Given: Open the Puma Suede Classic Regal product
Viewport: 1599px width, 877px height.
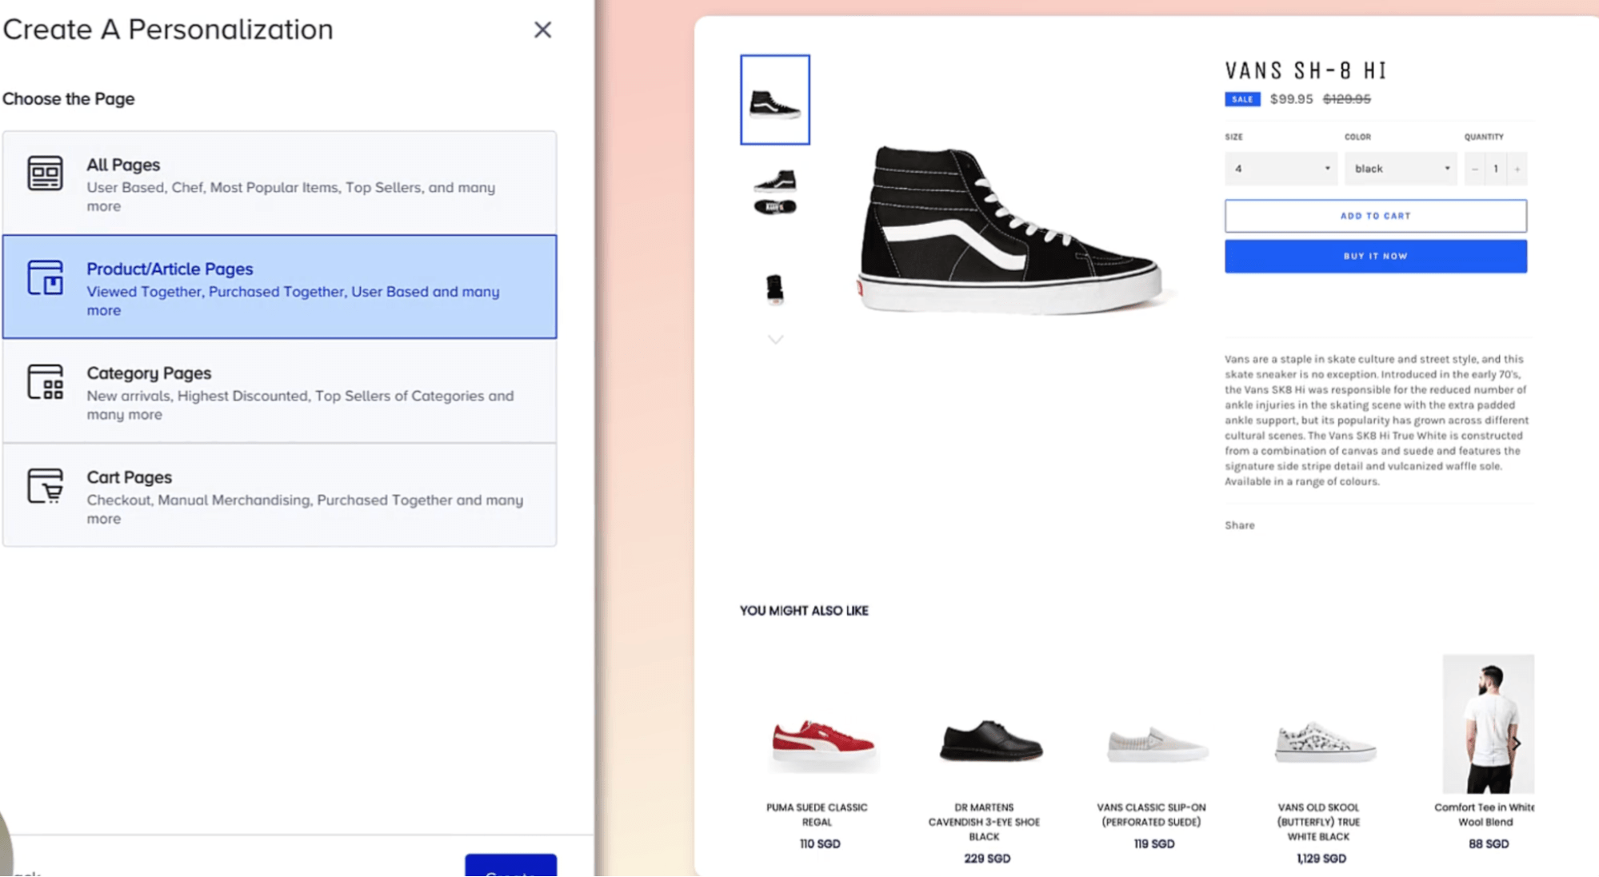Looking at the screenshot, I should [821, 743].
